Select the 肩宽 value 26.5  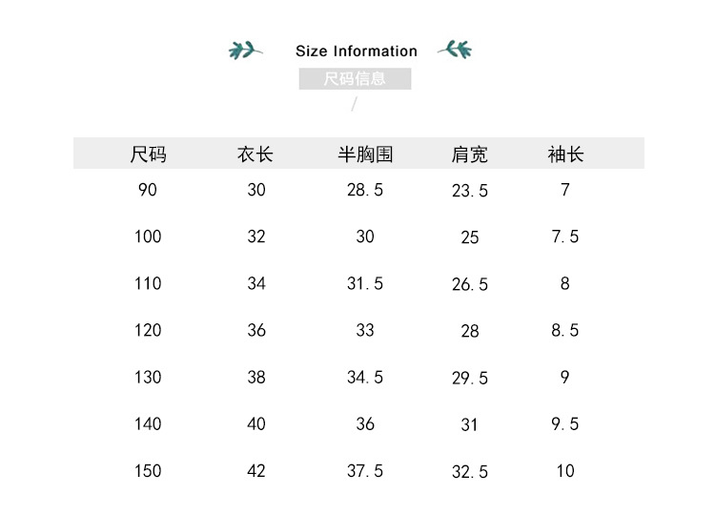coord(469,284)
